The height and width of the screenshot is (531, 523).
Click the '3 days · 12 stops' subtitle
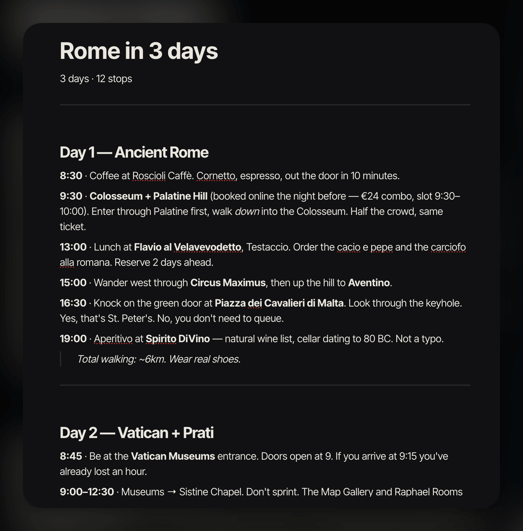point(96,79)
